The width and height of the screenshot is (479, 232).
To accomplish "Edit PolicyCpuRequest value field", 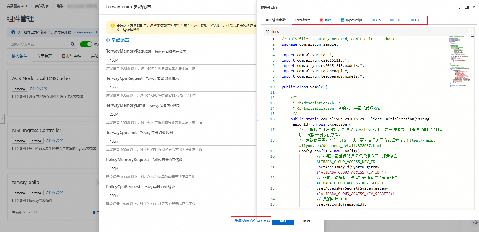I will pyautogui.click(x=181, y=196).
